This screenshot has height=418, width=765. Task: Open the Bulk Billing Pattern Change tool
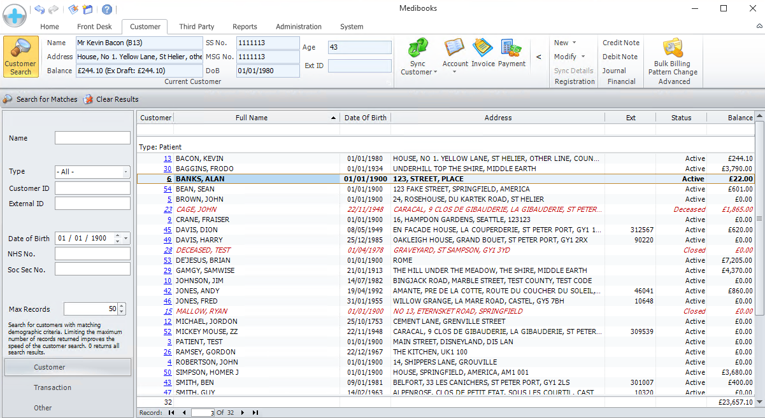pyautogui.click(x=673, y=50)
